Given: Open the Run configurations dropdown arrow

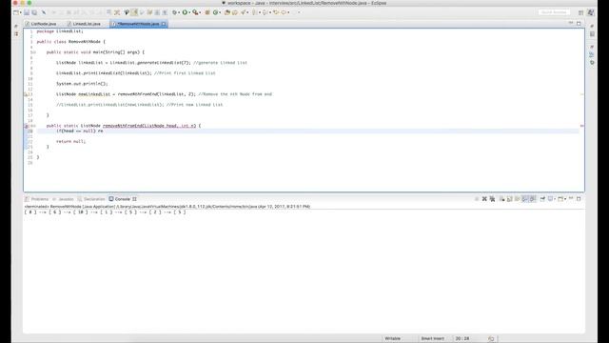Looking at the screenshot, I should (189, 12).
